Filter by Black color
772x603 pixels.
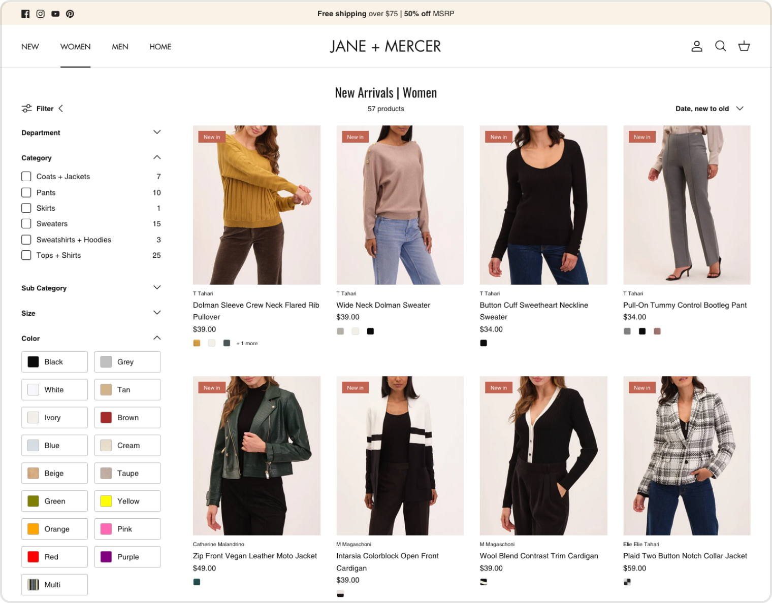[x=54, y=362]
